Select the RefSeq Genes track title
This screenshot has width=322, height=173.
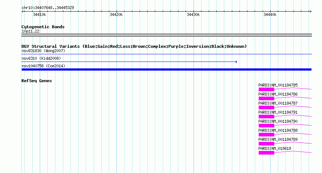click(x=37, y=81)
